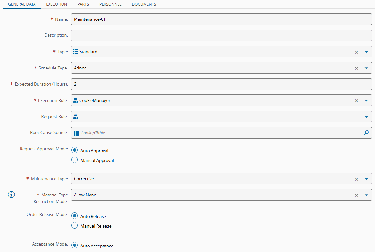
Task: Choose the Manual Release option
Action: pos(75,226)
